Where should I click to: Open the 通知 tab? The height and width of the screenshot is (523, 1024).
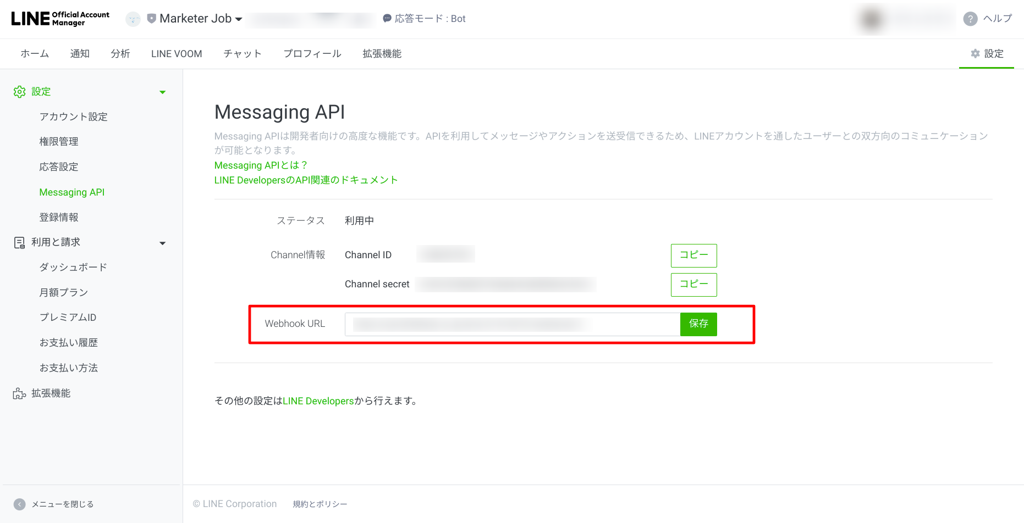click(x=80, y=54)
